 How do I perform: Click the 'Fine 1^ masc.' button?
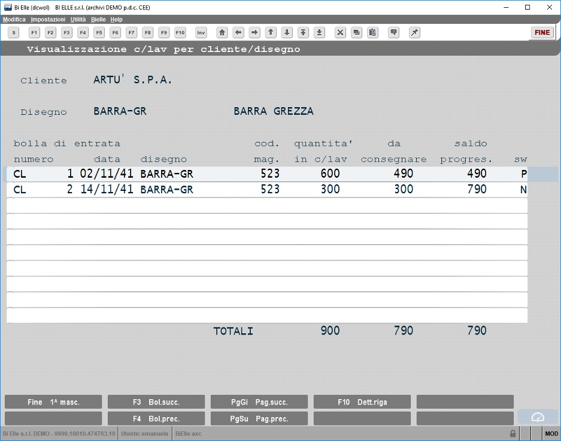coord(53,402)
